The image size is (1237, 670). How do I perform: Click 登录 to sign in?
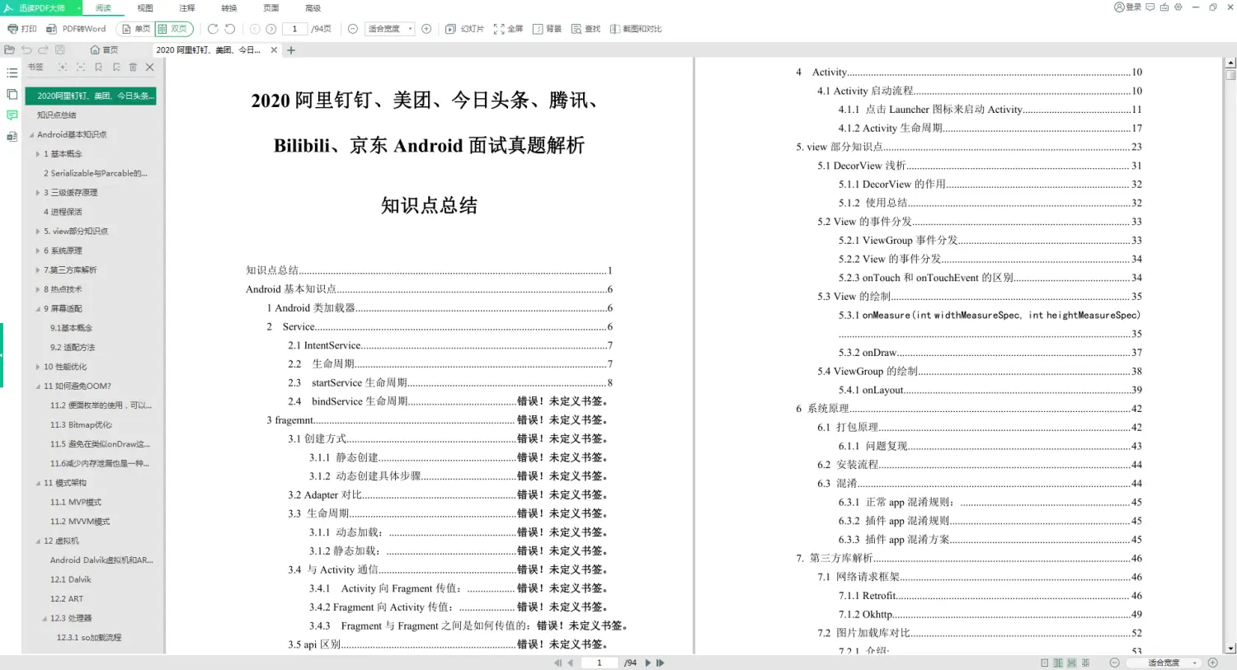[1127, 7]
